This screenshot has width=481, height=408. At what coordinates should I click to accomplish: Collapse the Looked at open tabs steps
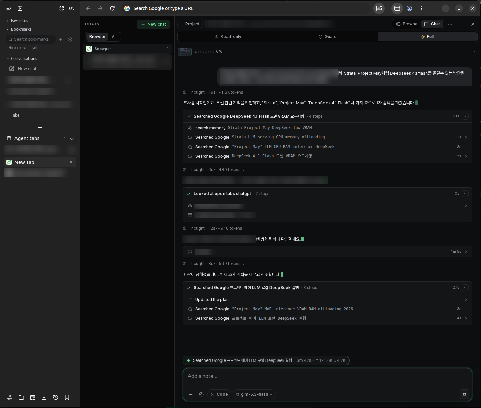point(465,194)
